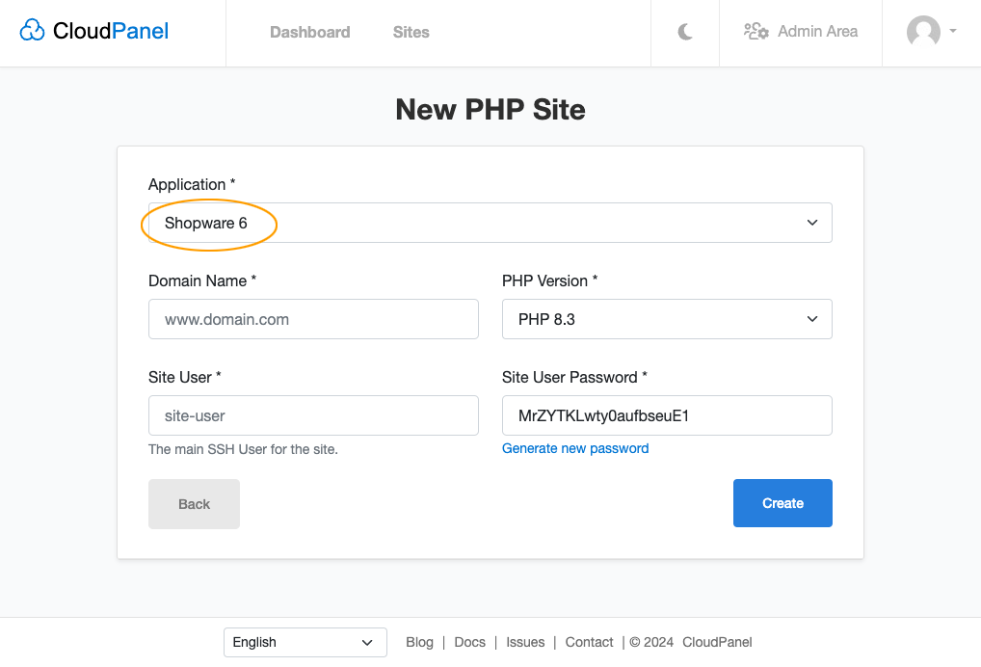
Task: Expand the PHP Version dropdown
Action: pos(667,319)
